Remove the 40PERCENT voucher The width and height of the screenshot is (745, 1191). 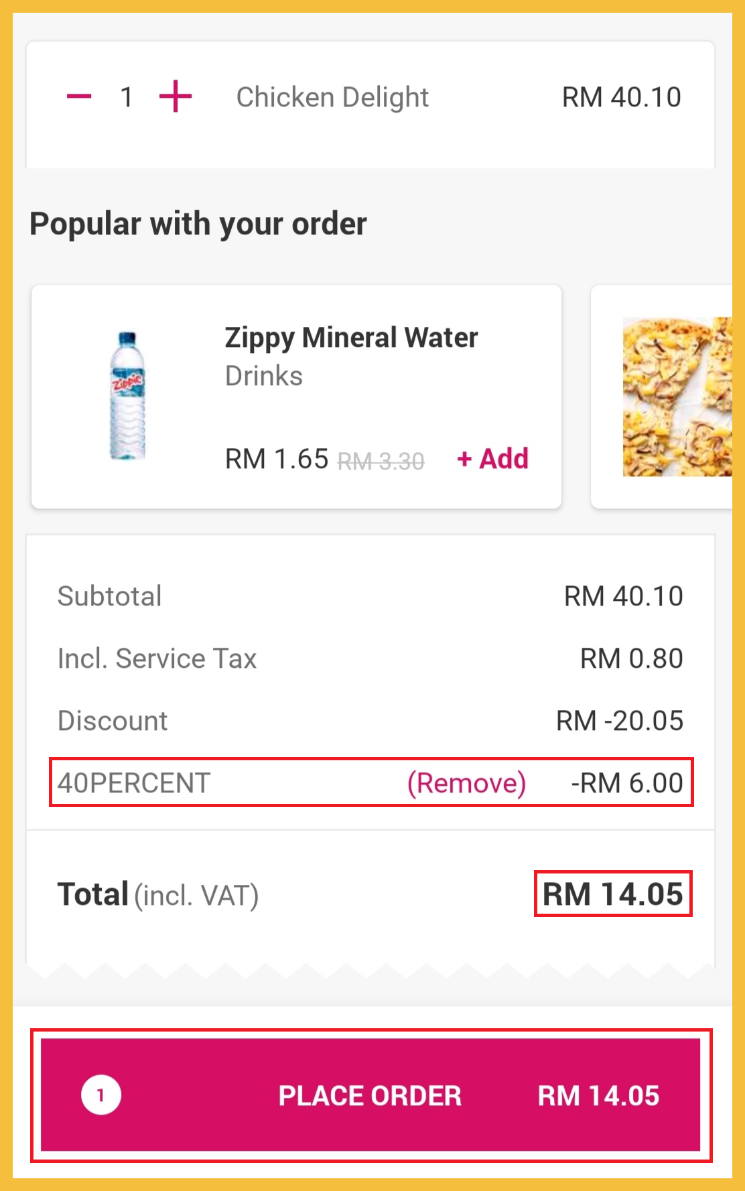tap(466, 783)
